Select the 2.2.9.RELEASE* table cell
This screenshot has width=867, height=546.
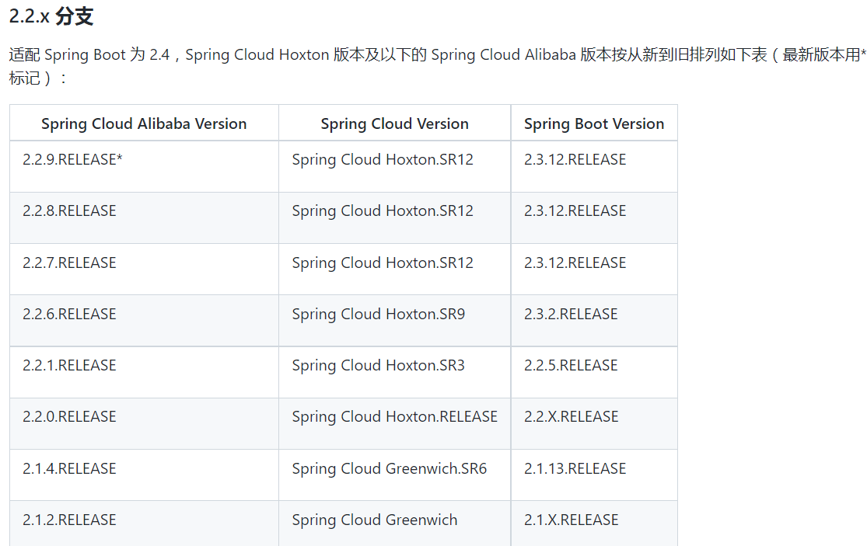click(73, 160)
